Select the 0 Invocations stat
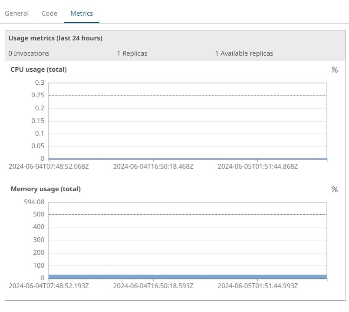 coord(29,53)
